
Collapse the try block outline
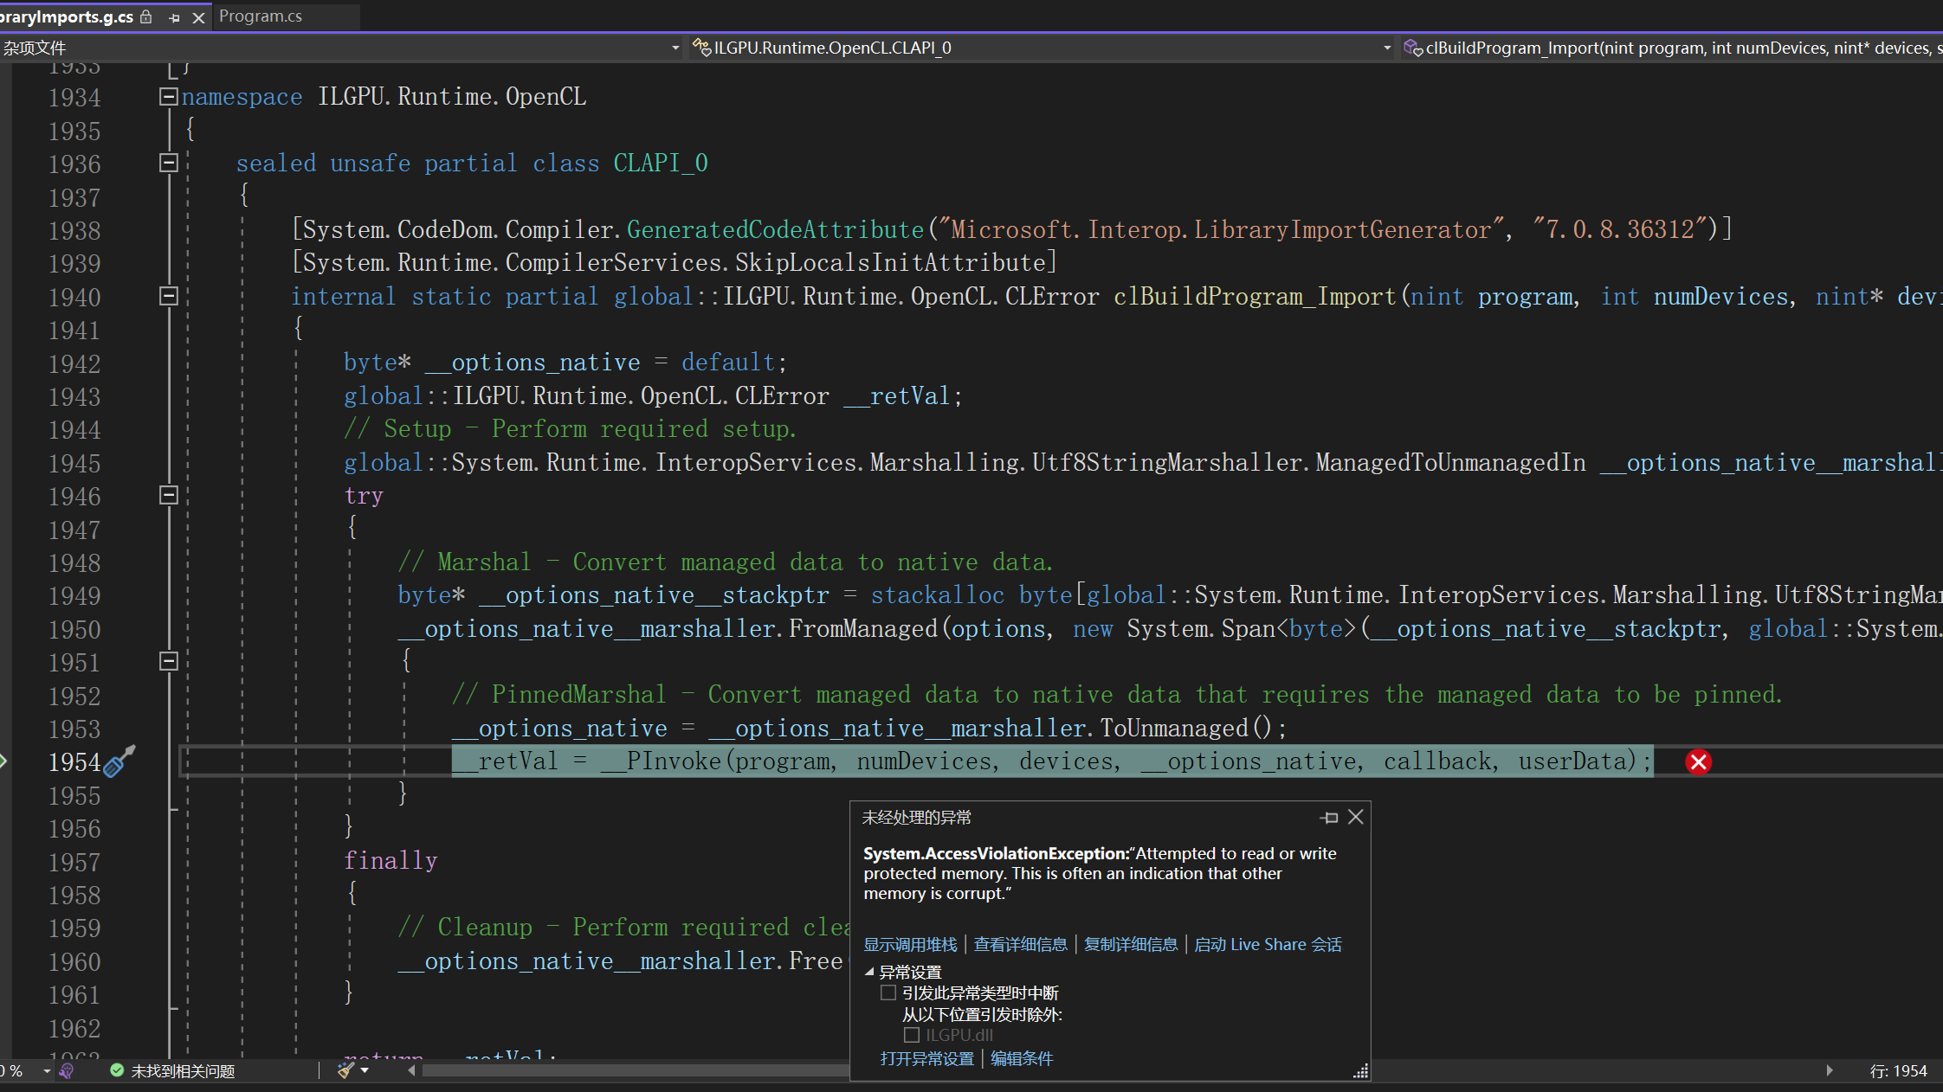169,495
